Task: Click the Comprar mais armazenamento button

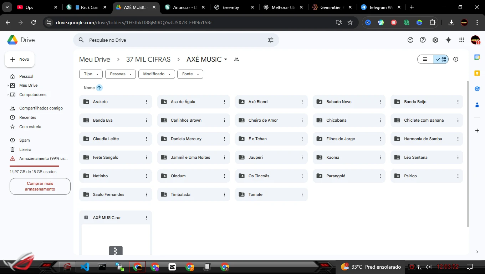Action: point(40,186)
